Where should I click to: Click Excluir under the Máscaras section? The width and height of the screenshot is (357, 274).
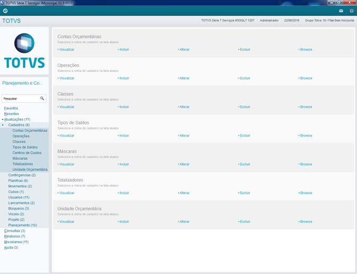[244, 164]
